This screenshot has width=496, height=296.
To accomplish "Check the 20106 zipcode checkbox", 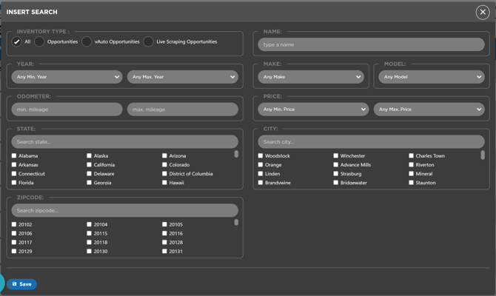I will pyautogui.click(x=14, y=233).
